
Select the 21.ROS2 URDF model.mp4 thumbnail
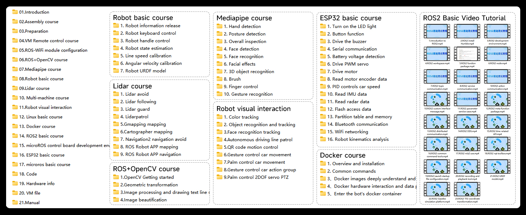[x=497, y=167]
